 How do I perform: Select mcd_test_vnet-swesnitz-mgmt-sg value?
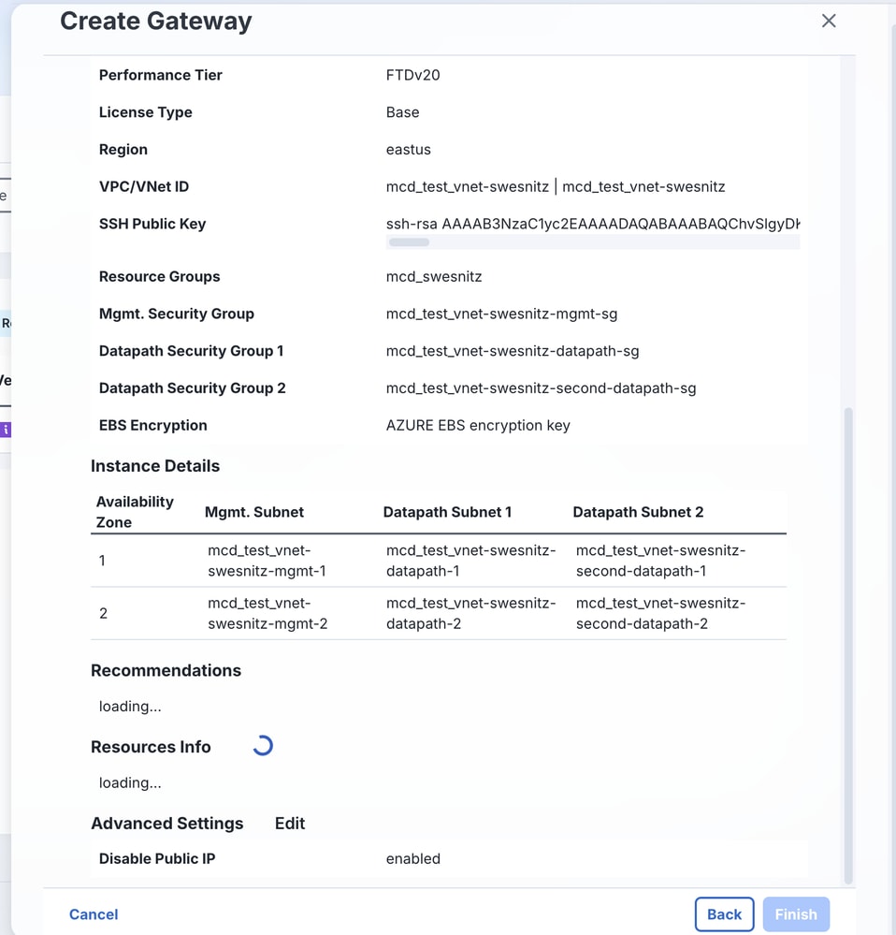point(501,314)
